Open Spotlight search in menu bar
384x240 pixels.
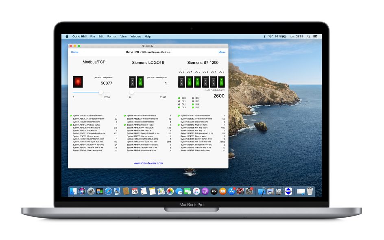pyautogui.click(x=309, y=37)
